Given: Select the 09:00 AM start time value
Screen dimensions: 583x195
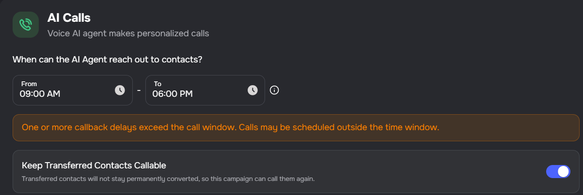Looking at the screenshot, I should [40, 94].
